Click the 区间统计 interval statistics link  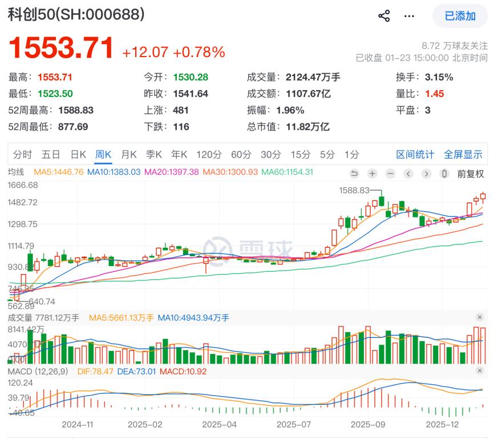coord(417,154)
